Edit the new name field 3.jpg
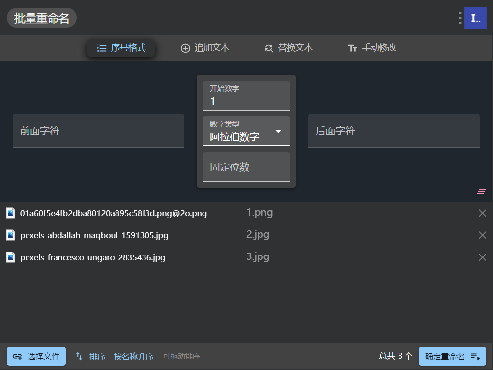The height and width of the screenshot is (370, 493). pos(359,257)
